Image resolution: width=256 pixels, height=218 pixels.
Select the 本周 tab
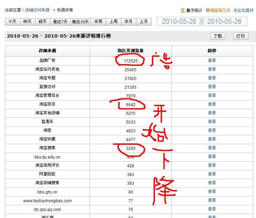coord(98,22)
